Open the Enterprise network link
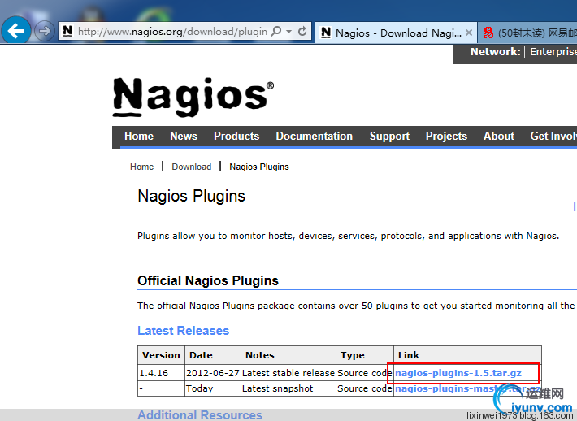 [553, 52]
